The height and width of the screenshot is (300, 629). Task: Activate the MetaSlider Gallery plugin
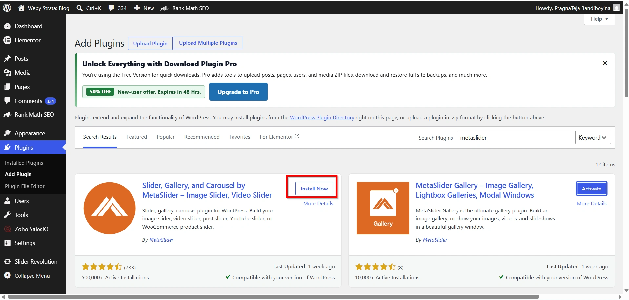[x=592, y=189]
